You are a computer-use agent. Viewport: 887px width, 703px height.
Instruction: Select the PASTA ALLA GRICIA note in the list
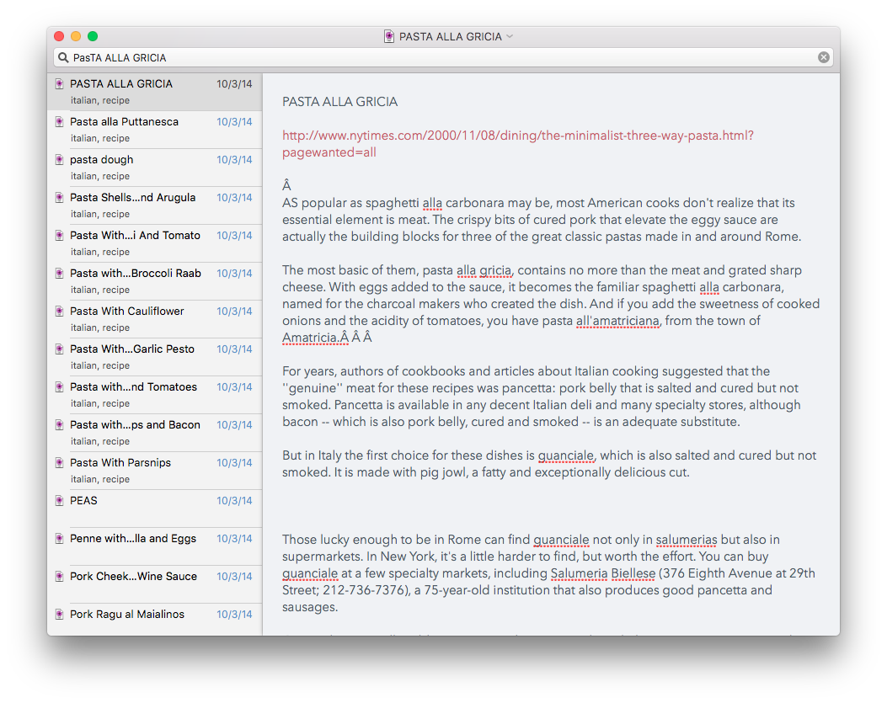coord(155,92)
